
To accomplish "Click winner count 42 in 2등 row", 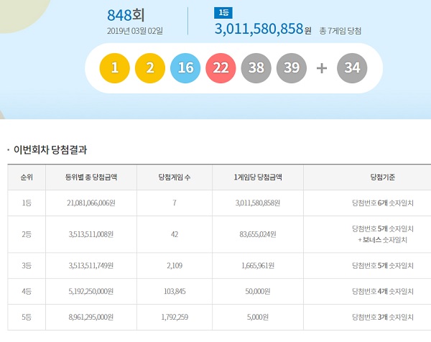I will point(175,234).
